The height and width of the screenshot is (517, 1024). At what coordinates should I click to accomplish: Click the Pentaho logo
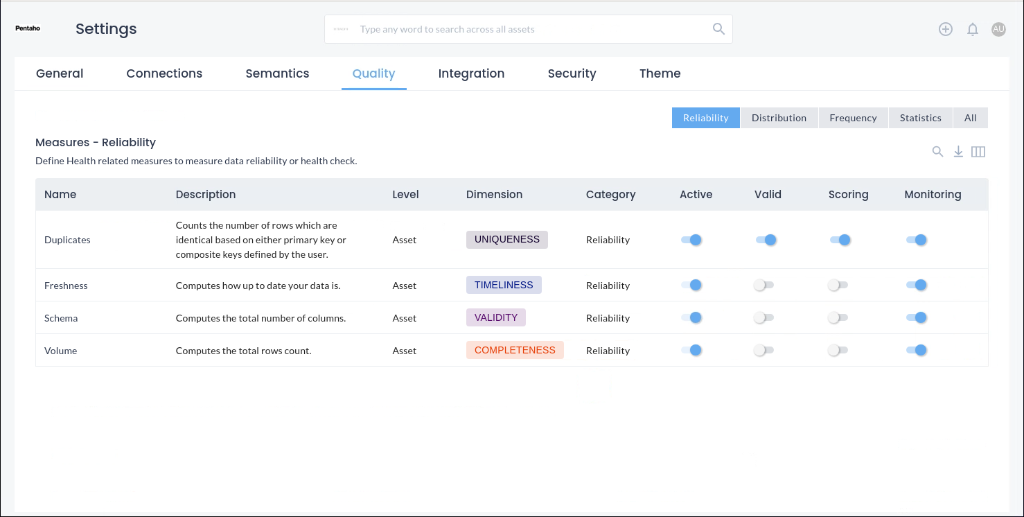pos(28,29)
